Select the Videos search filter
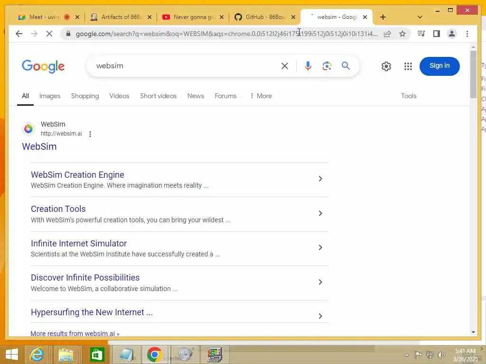Screen dimensions: 486x364 click(x=119, y=96)
